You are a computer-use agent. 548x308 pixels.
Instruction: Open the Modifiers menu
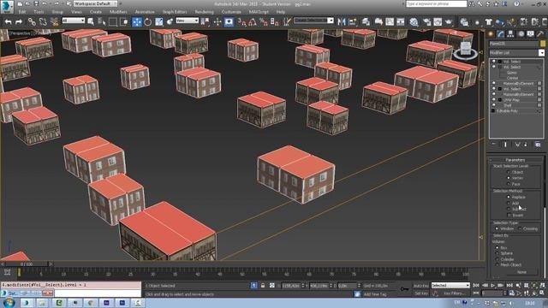coord(118,12)
